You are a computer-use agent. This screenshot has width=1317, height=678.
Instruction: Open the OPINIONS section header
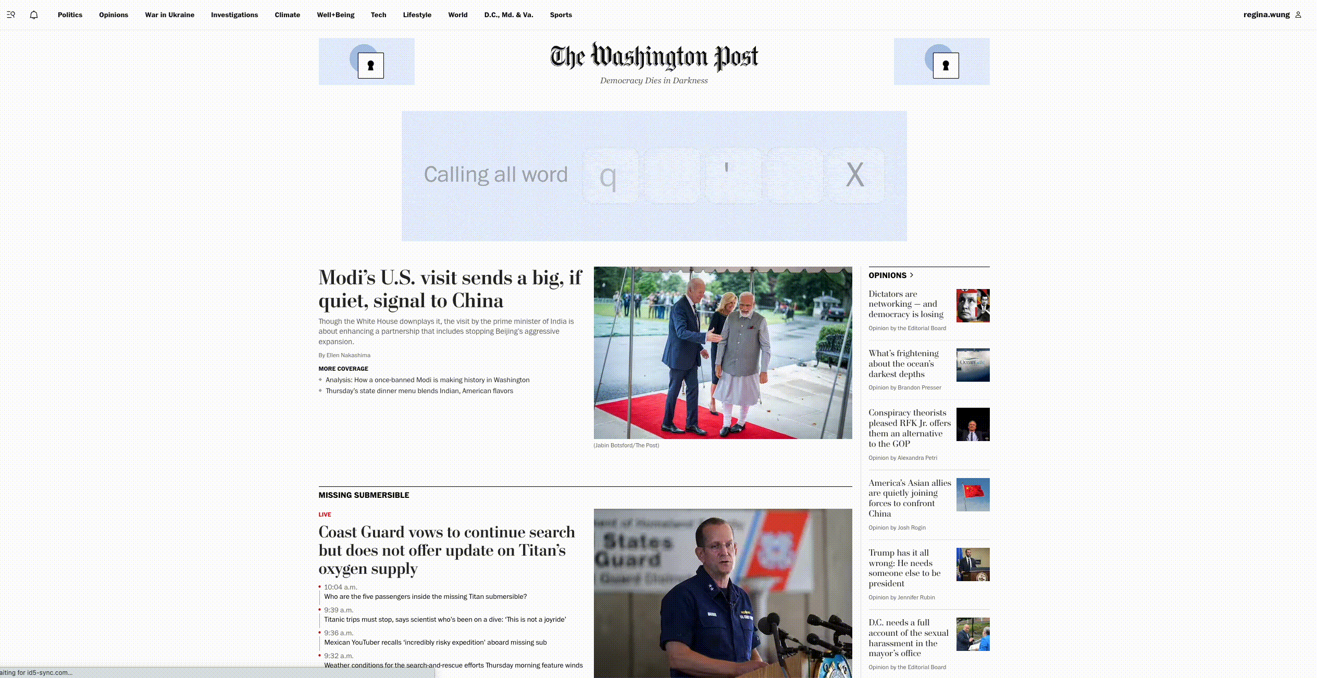(x=887, y=275)
